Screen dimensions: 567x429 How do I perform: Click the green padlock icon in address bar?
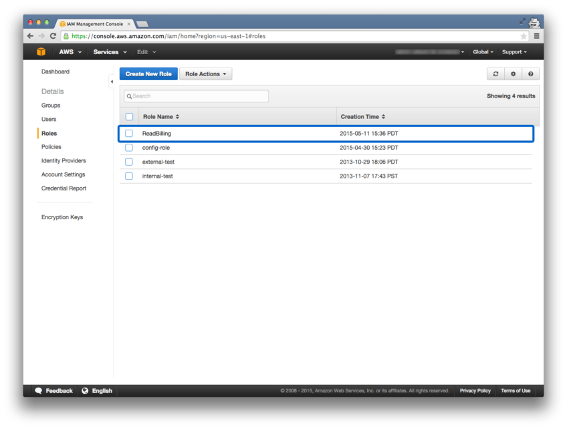click(x=66, y=36)
